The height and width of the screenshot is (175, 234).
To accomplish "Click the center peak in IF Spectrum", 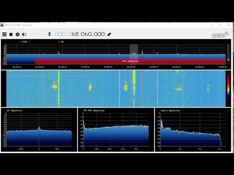I will 39,128.
